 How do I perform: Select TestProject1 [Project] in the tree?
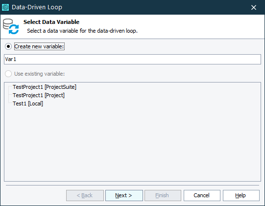tap(39, 95)
